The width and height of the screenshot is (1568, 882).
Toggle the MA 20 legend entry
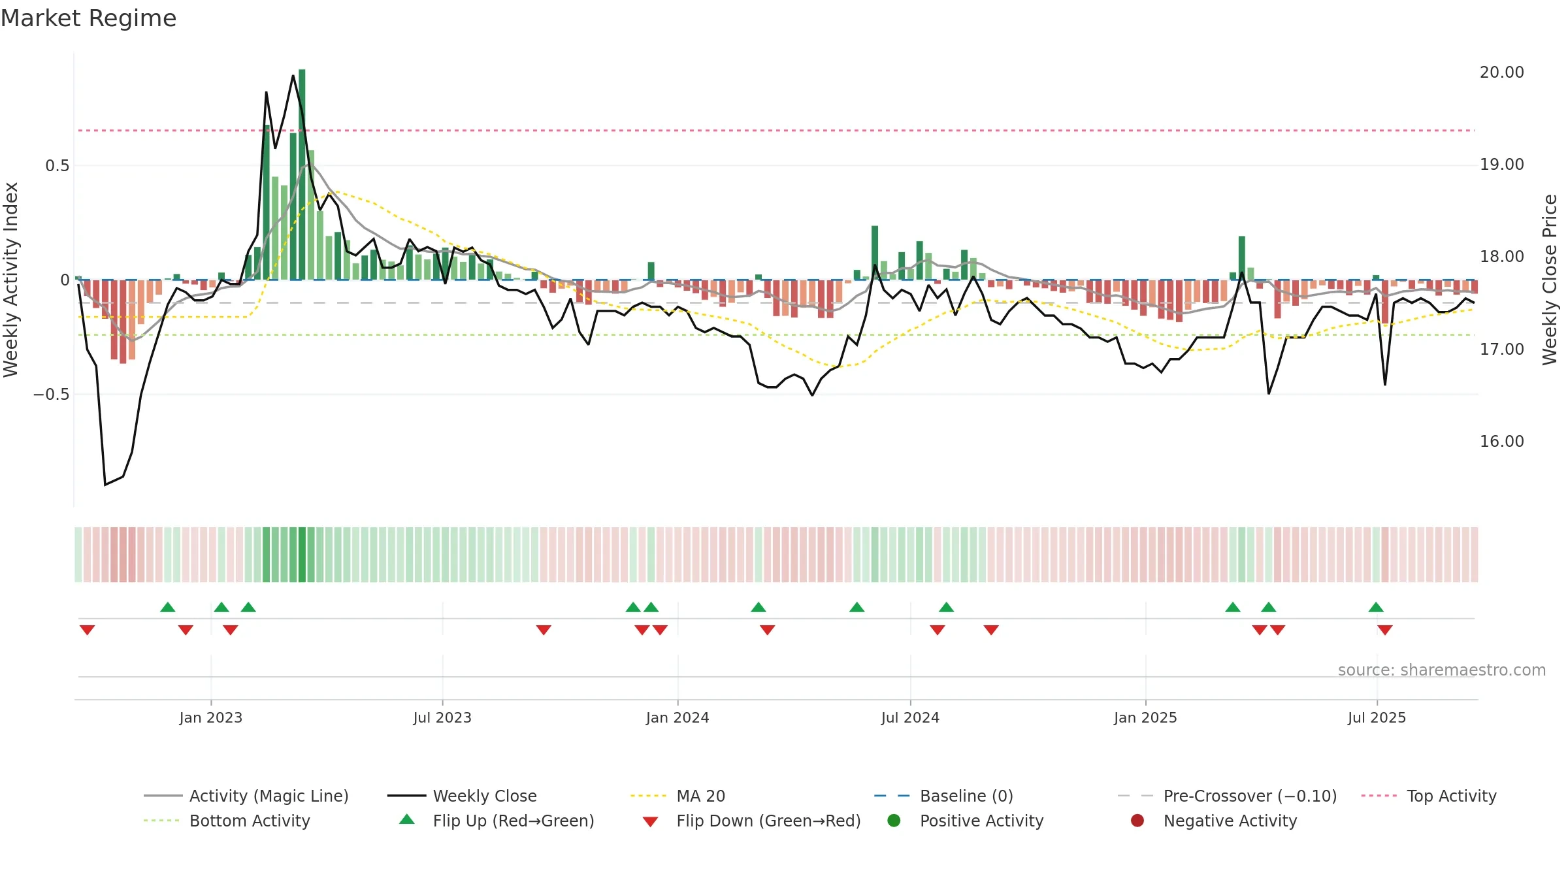(678, 796)
